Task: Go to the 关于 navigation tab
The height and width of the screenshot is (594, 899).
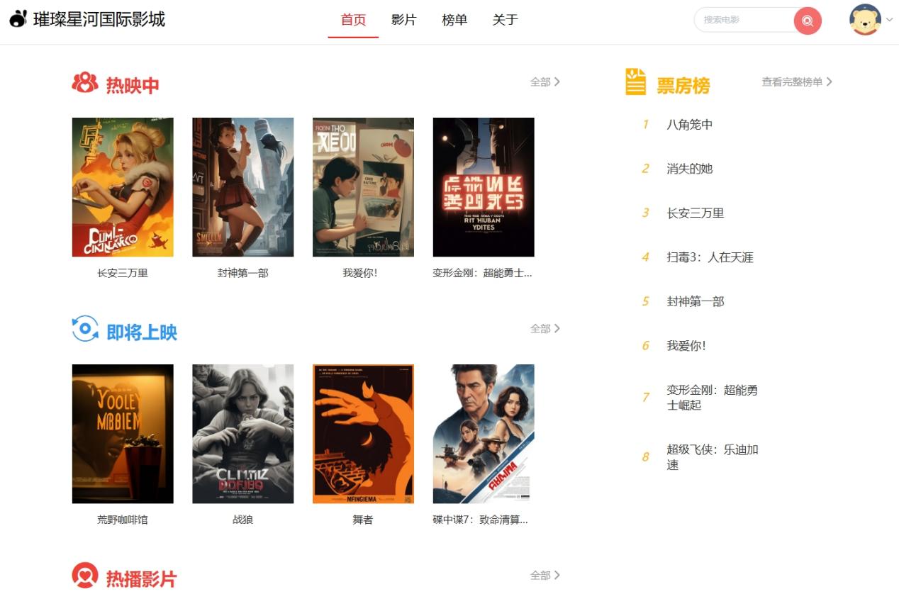Action: 505,20
